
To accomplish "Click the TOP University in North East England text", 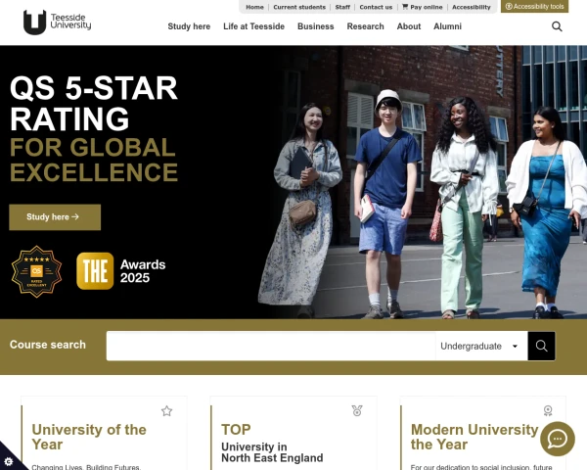I will click(x=272, y=444).
